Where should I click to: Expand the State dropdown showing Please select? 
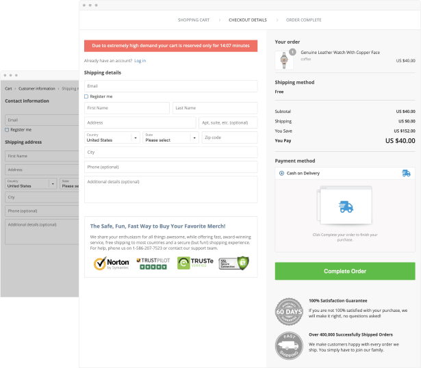(x=170, y=137)
